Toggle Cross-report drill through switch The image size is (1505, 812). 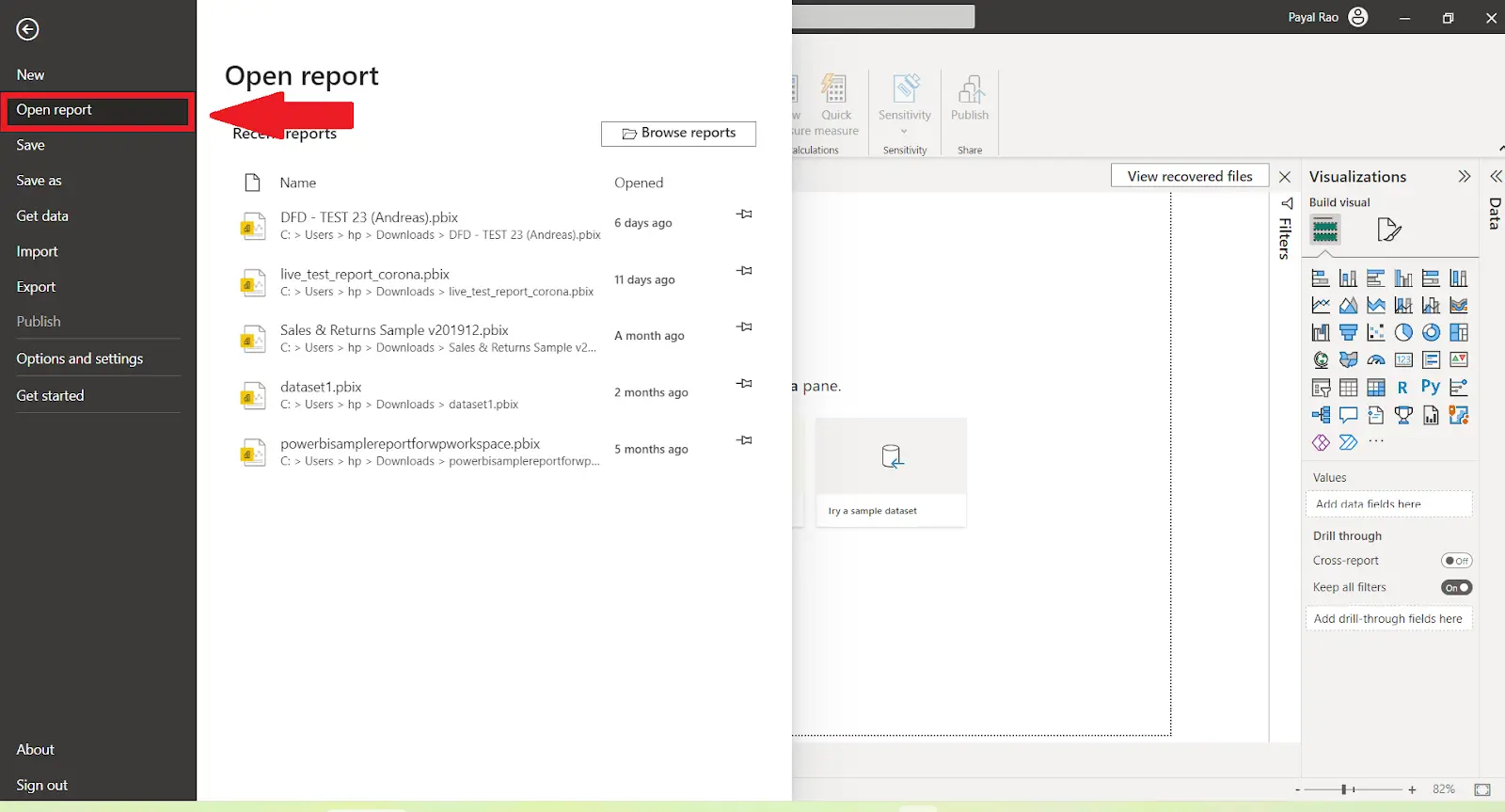tap(1456, 561)
